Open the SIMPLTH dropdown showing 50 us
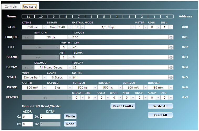 click(x=53, y=37)
